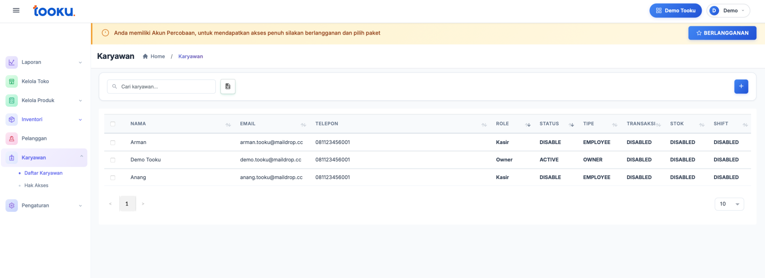Click the Inventori box icon
Screen dimensions: 765x278
(x=12, y=119)
